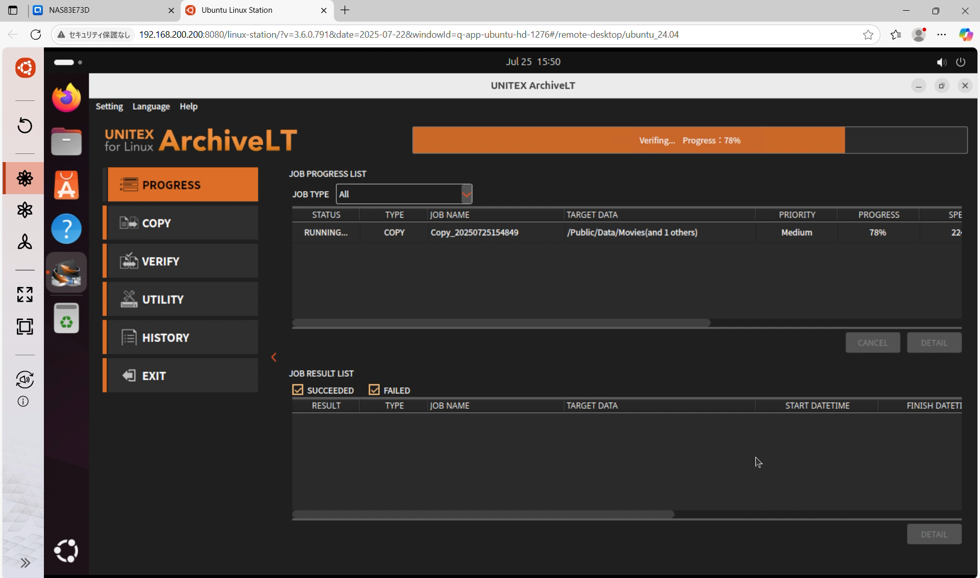Click DETAIL button under job progress list

click(934, 343)
